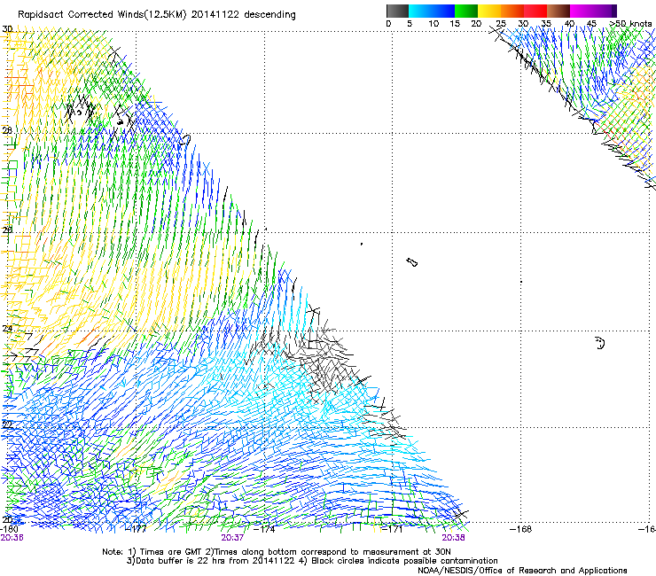Click the '-180' longitude axis label
Image resolution: width=656 pixels, height=576 pixels.
coord(9,529)
